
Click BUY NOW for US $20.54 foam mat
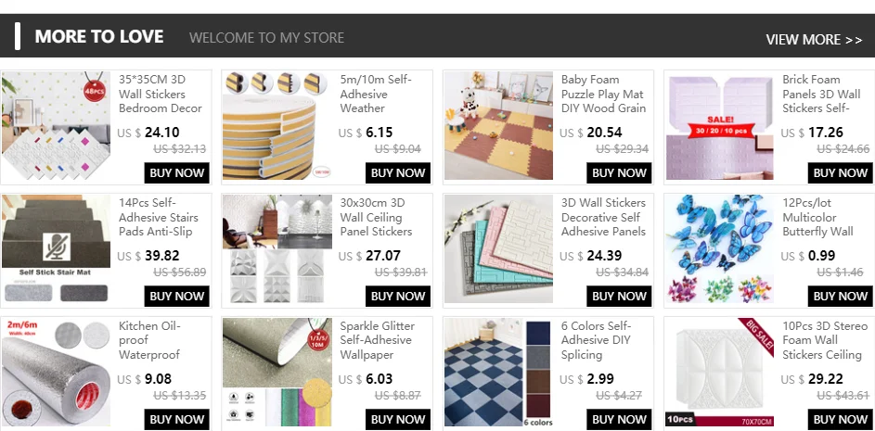pos(619,172)
